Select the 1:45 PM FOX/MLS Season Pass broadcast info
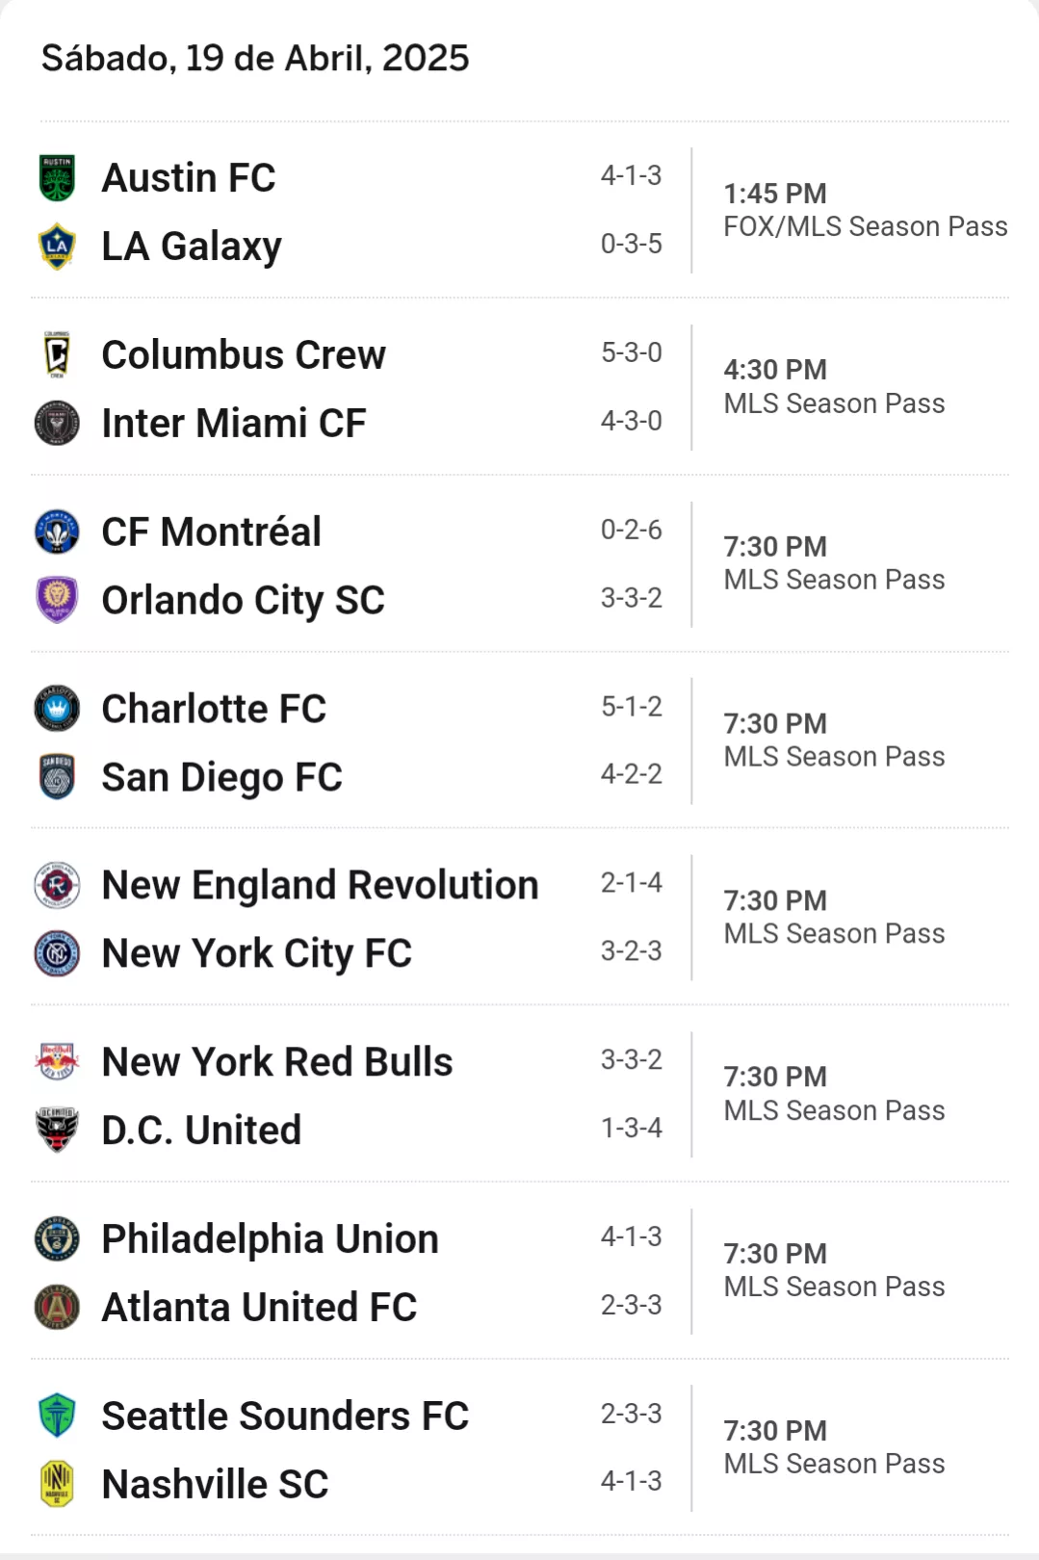This screenshot has height=1560, width=1039. [866, 210]
